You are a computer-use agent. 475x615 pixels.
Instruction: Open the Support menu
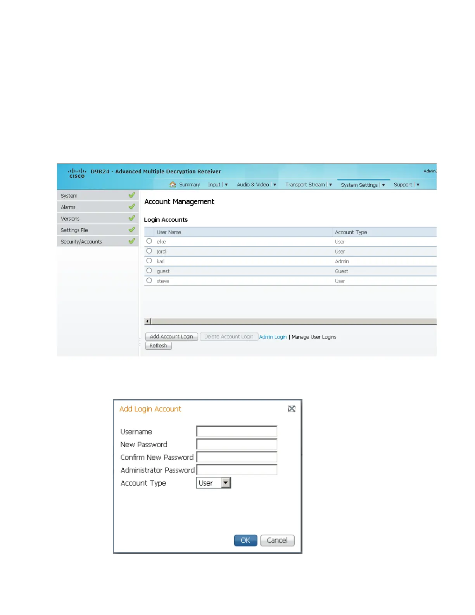pyautogui.click(x=403, y=185)
